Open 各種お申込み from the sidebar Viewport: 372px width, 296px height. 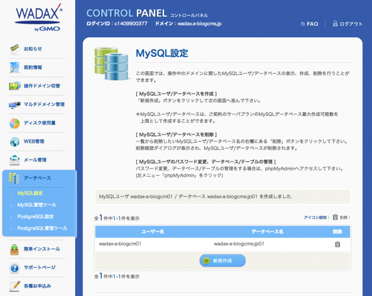(37, 286)
